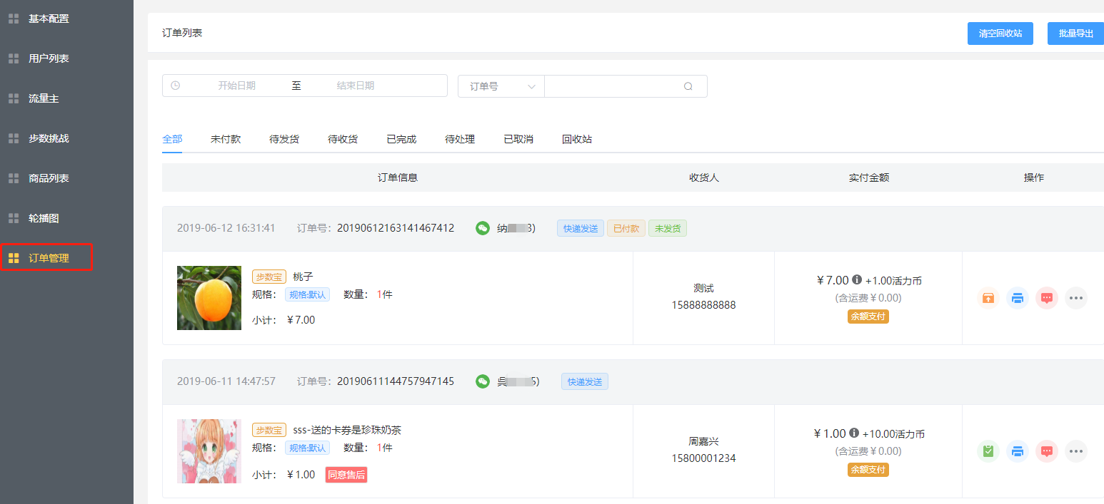1104x504 pixels.
Task: Open the 结束日期 date picker
Action: coord(355,86)
